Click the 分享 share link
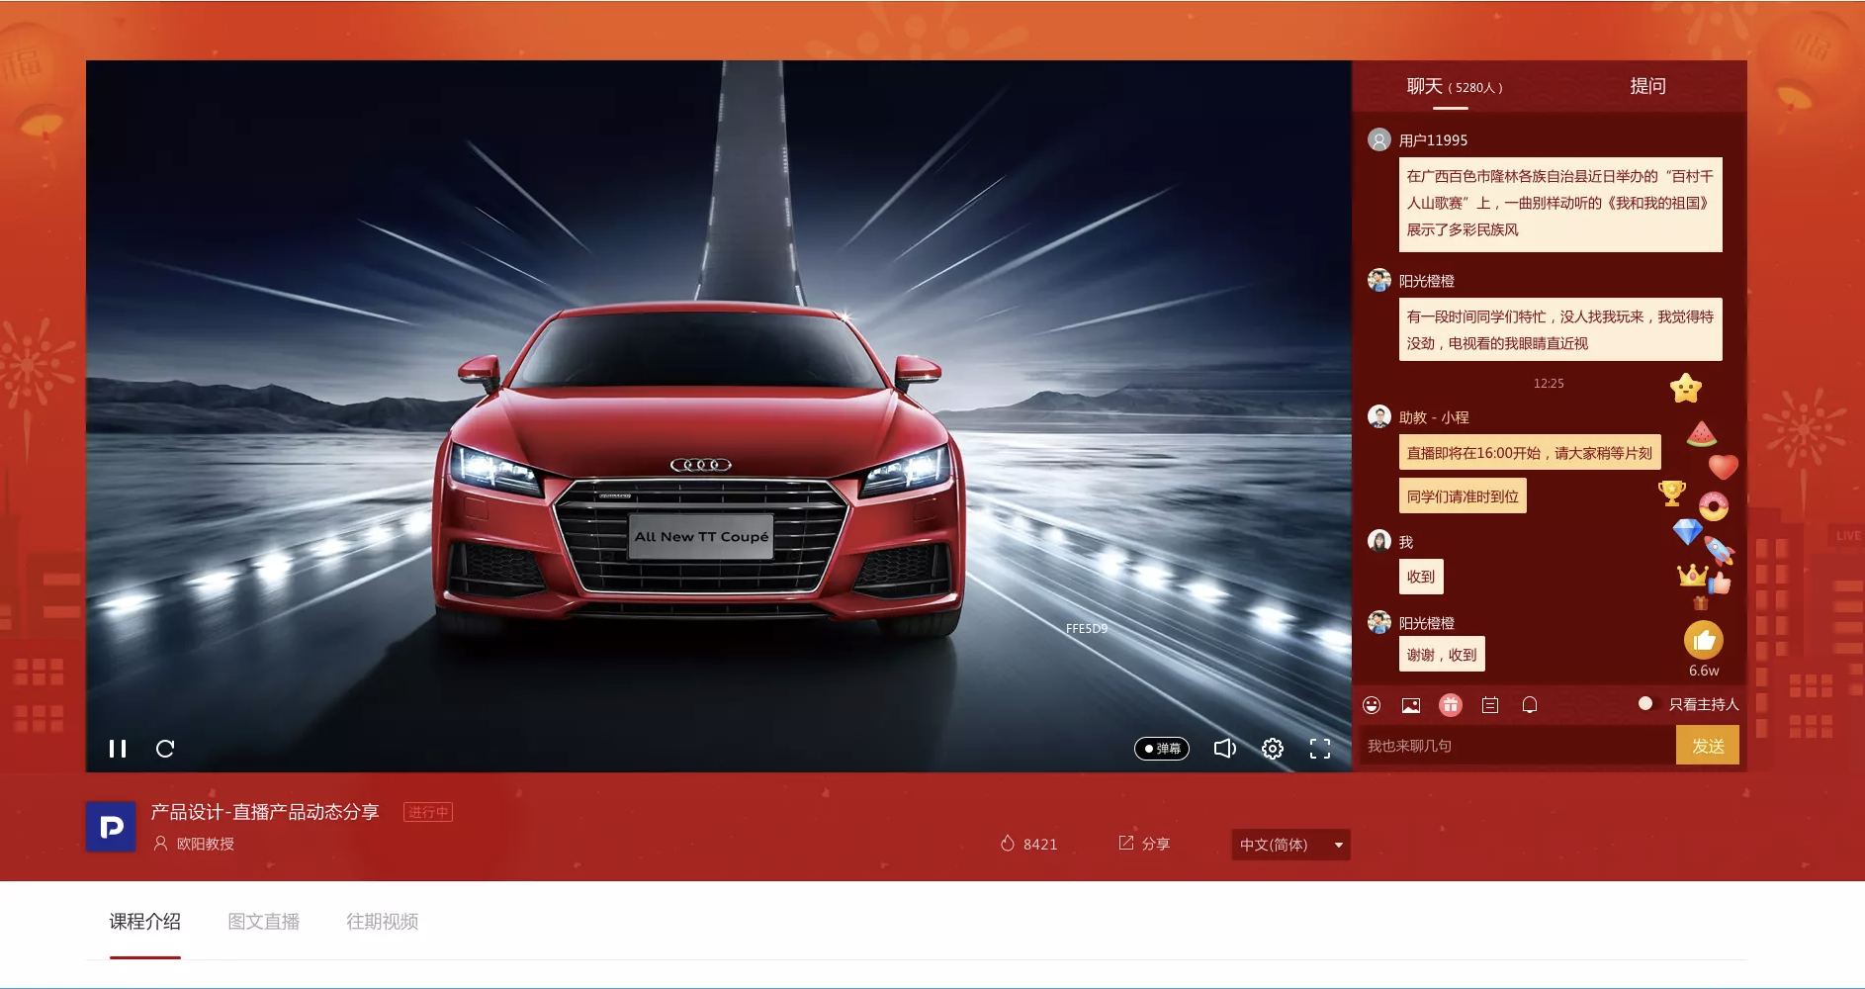The width and height of the screenshot is (1865, 989). (x=1144, y=844)
